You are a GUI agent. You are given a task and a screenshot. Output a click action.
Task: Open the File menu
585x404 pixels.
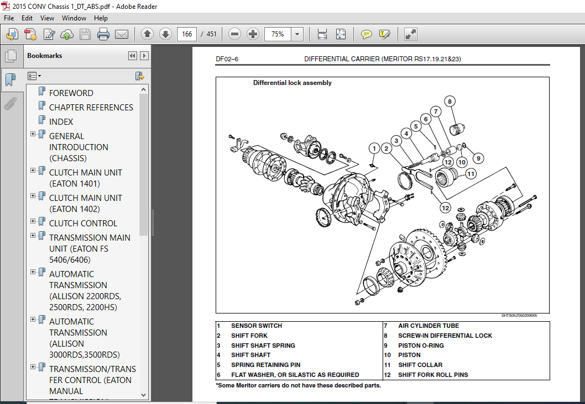click(9, 18)
